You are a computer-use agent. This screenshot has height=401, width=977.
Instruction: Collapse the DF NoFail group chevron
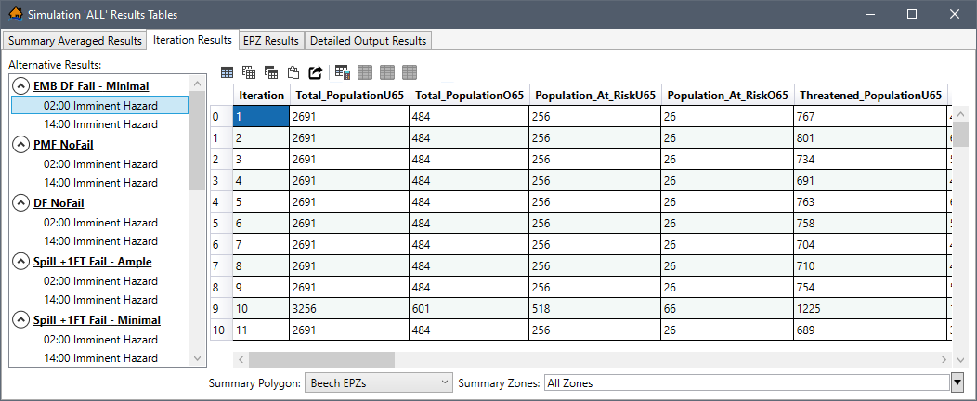[21, 203]
